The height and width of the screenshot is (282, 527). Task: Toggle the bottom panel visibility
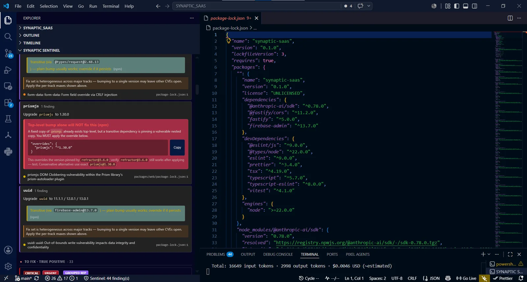click(465, 6)
